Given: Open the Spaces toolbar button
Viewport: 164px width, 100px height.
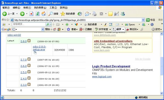Looking at the screenshot, I should pyautogui.click(x=130, y=25).
